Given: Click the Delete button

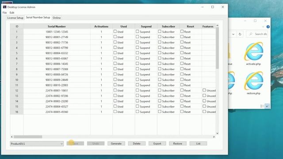Looking at the screenshot, I should point(137,144).
